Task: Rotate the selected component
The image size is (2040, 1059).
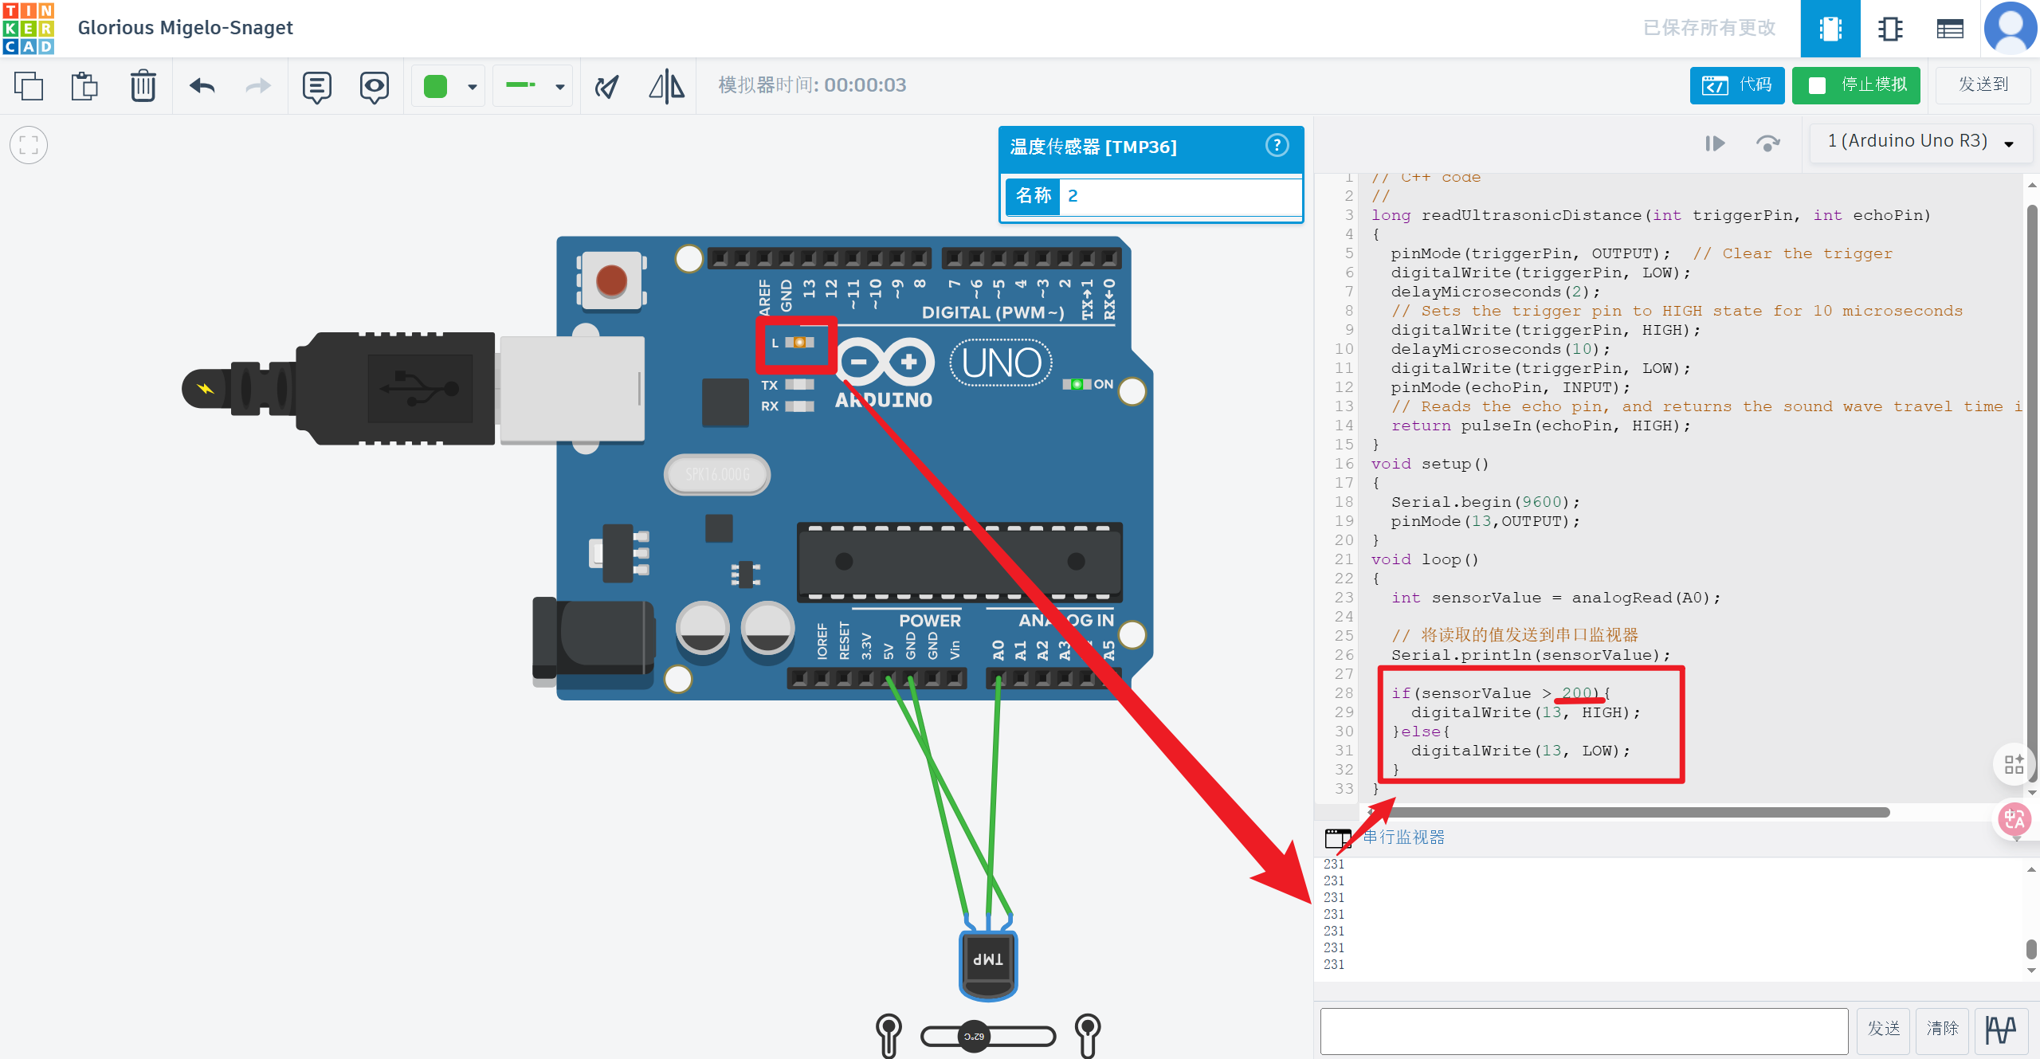Action: tap(607, 85)
